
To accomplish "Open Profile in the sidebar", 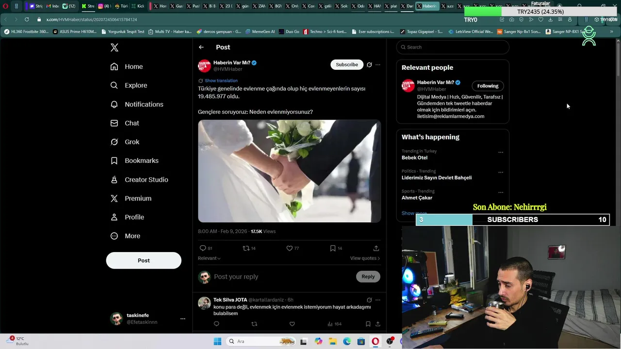I will point(127,217).
